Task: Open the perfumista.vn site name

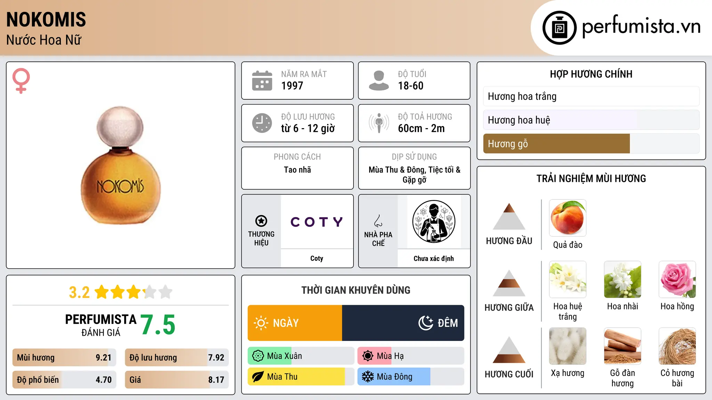Action: (641, 26)
